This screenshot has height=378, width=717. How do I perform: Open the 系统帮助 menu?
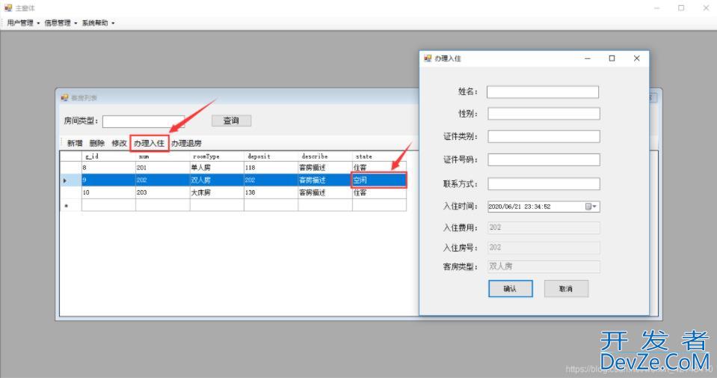point(98,23)
